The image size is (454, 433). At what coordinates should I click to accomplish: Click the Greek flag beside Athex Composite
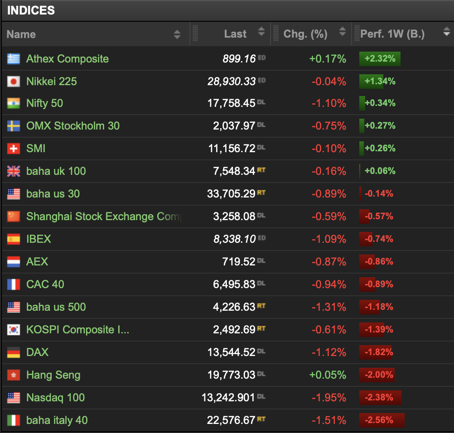14,59
